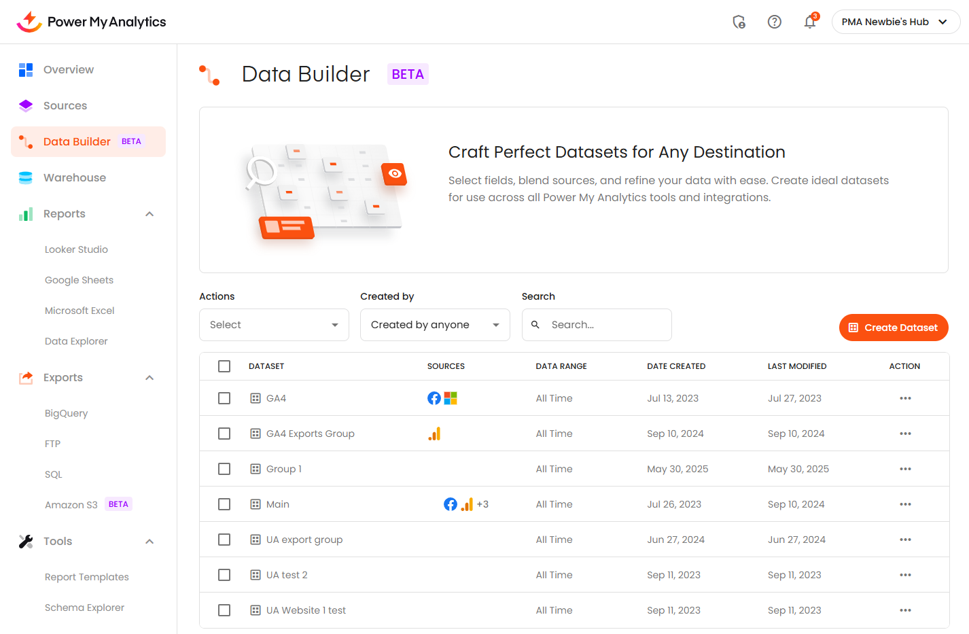Select the UA export group checkbox
Viewport: 969px width, 634px height.
pyautogui.click(x=224, y=540)
